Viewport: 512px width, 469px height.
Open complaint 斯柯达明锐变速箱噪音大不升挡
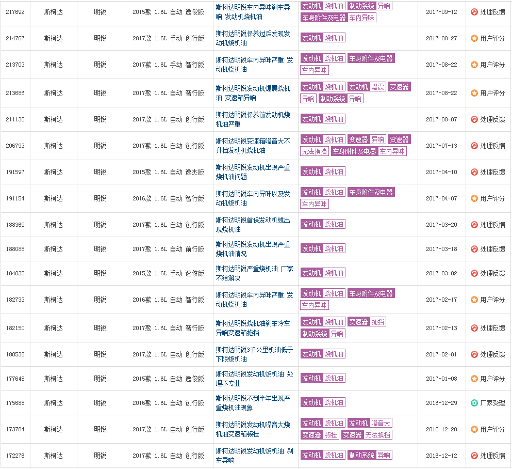pos(253,146)
